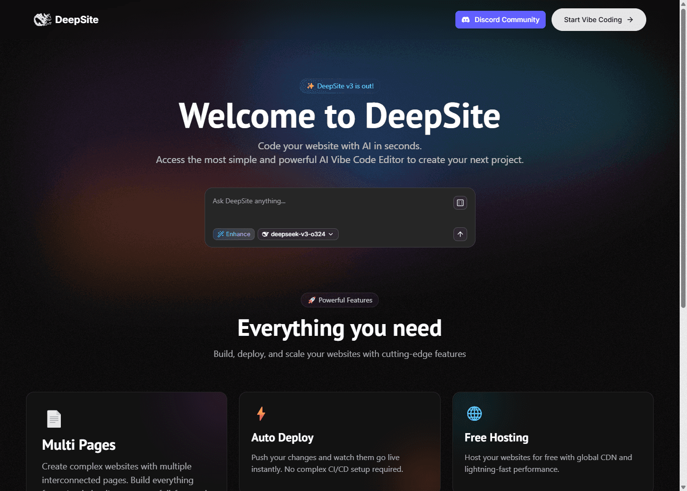Click the Free Hosting globe icon
Image resolution: width=687 pixels, height=491 pixels.
(x=475, y=413)
